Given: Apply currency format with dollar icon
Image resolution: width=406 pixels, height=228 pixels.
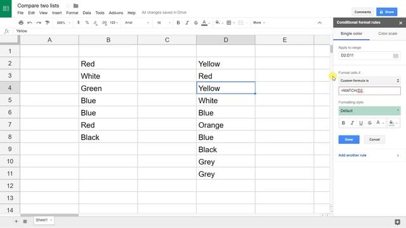Looking at the screenshot, I should coord(78,23).
